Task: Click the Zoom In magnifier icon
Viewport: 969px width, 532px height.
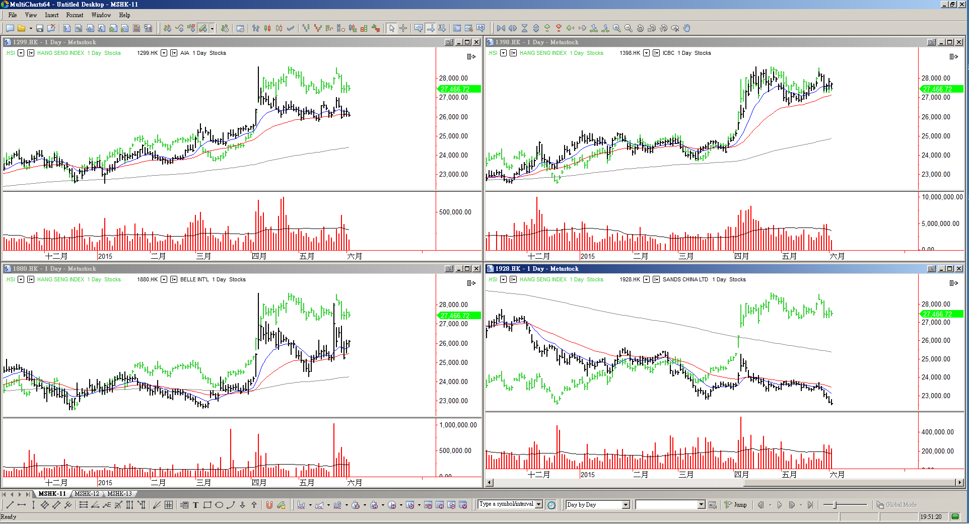Action: pyautogui.click(x=616, y=29)
